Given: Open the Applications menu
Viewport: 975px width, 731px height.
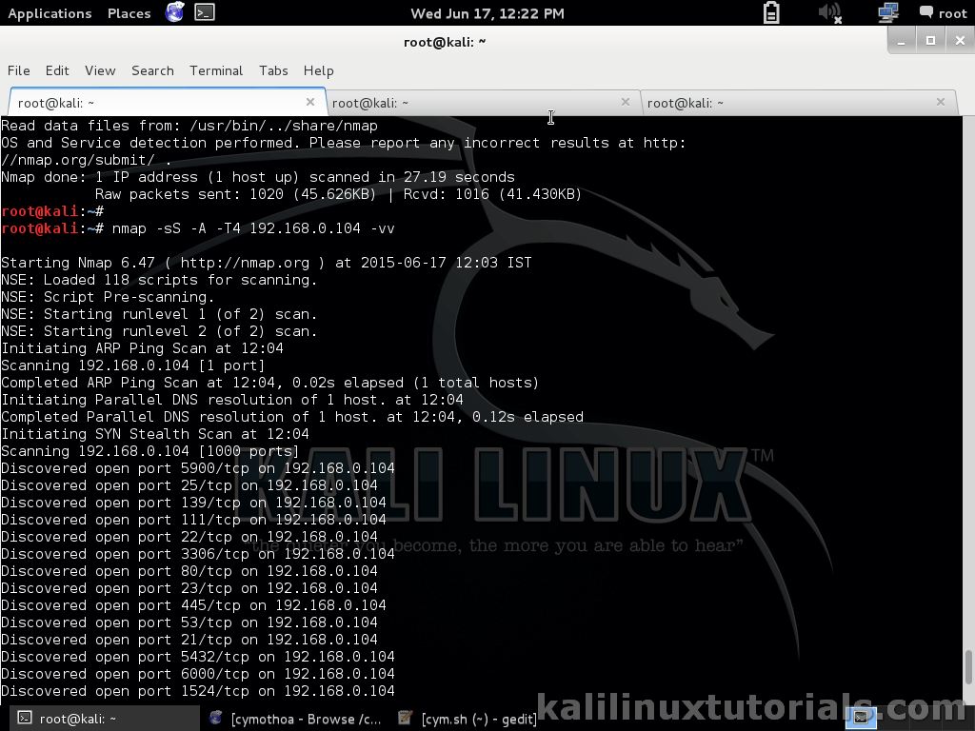Looking at the screenshot, I should (50, 13).
